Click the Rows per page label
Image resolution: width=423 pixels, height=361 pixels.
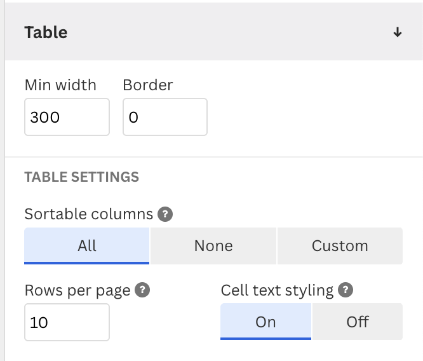pyautogui.click(x=77, y=290)
